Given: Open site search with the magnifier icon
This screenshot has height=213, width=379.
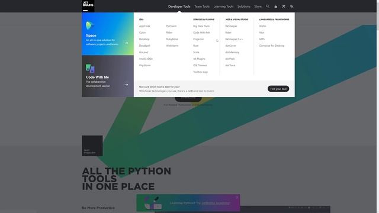Looking at the screenshot, I should (x=268, y=7).
